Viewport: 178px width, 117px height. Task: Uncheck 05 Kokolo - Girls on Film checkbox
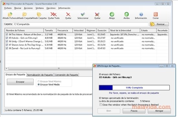coord(7,38)
